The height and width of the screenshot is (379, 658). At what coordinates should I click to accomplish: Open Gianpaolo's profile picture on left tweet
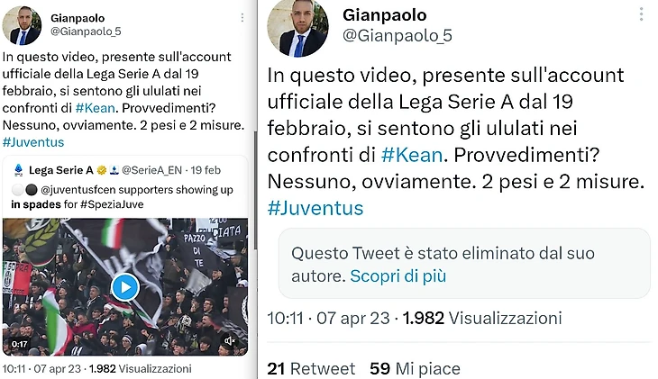click(22, 26)
